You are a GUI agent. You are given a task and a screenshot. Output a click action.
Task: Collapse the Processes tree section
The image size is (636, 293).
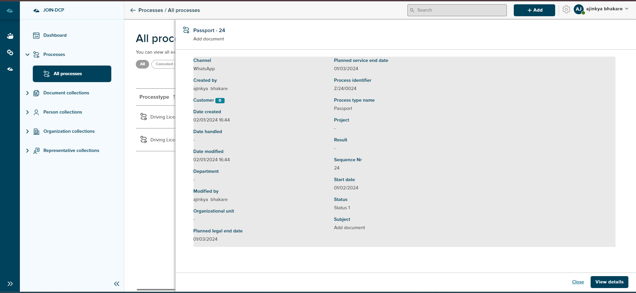click(x=27, y=55)
